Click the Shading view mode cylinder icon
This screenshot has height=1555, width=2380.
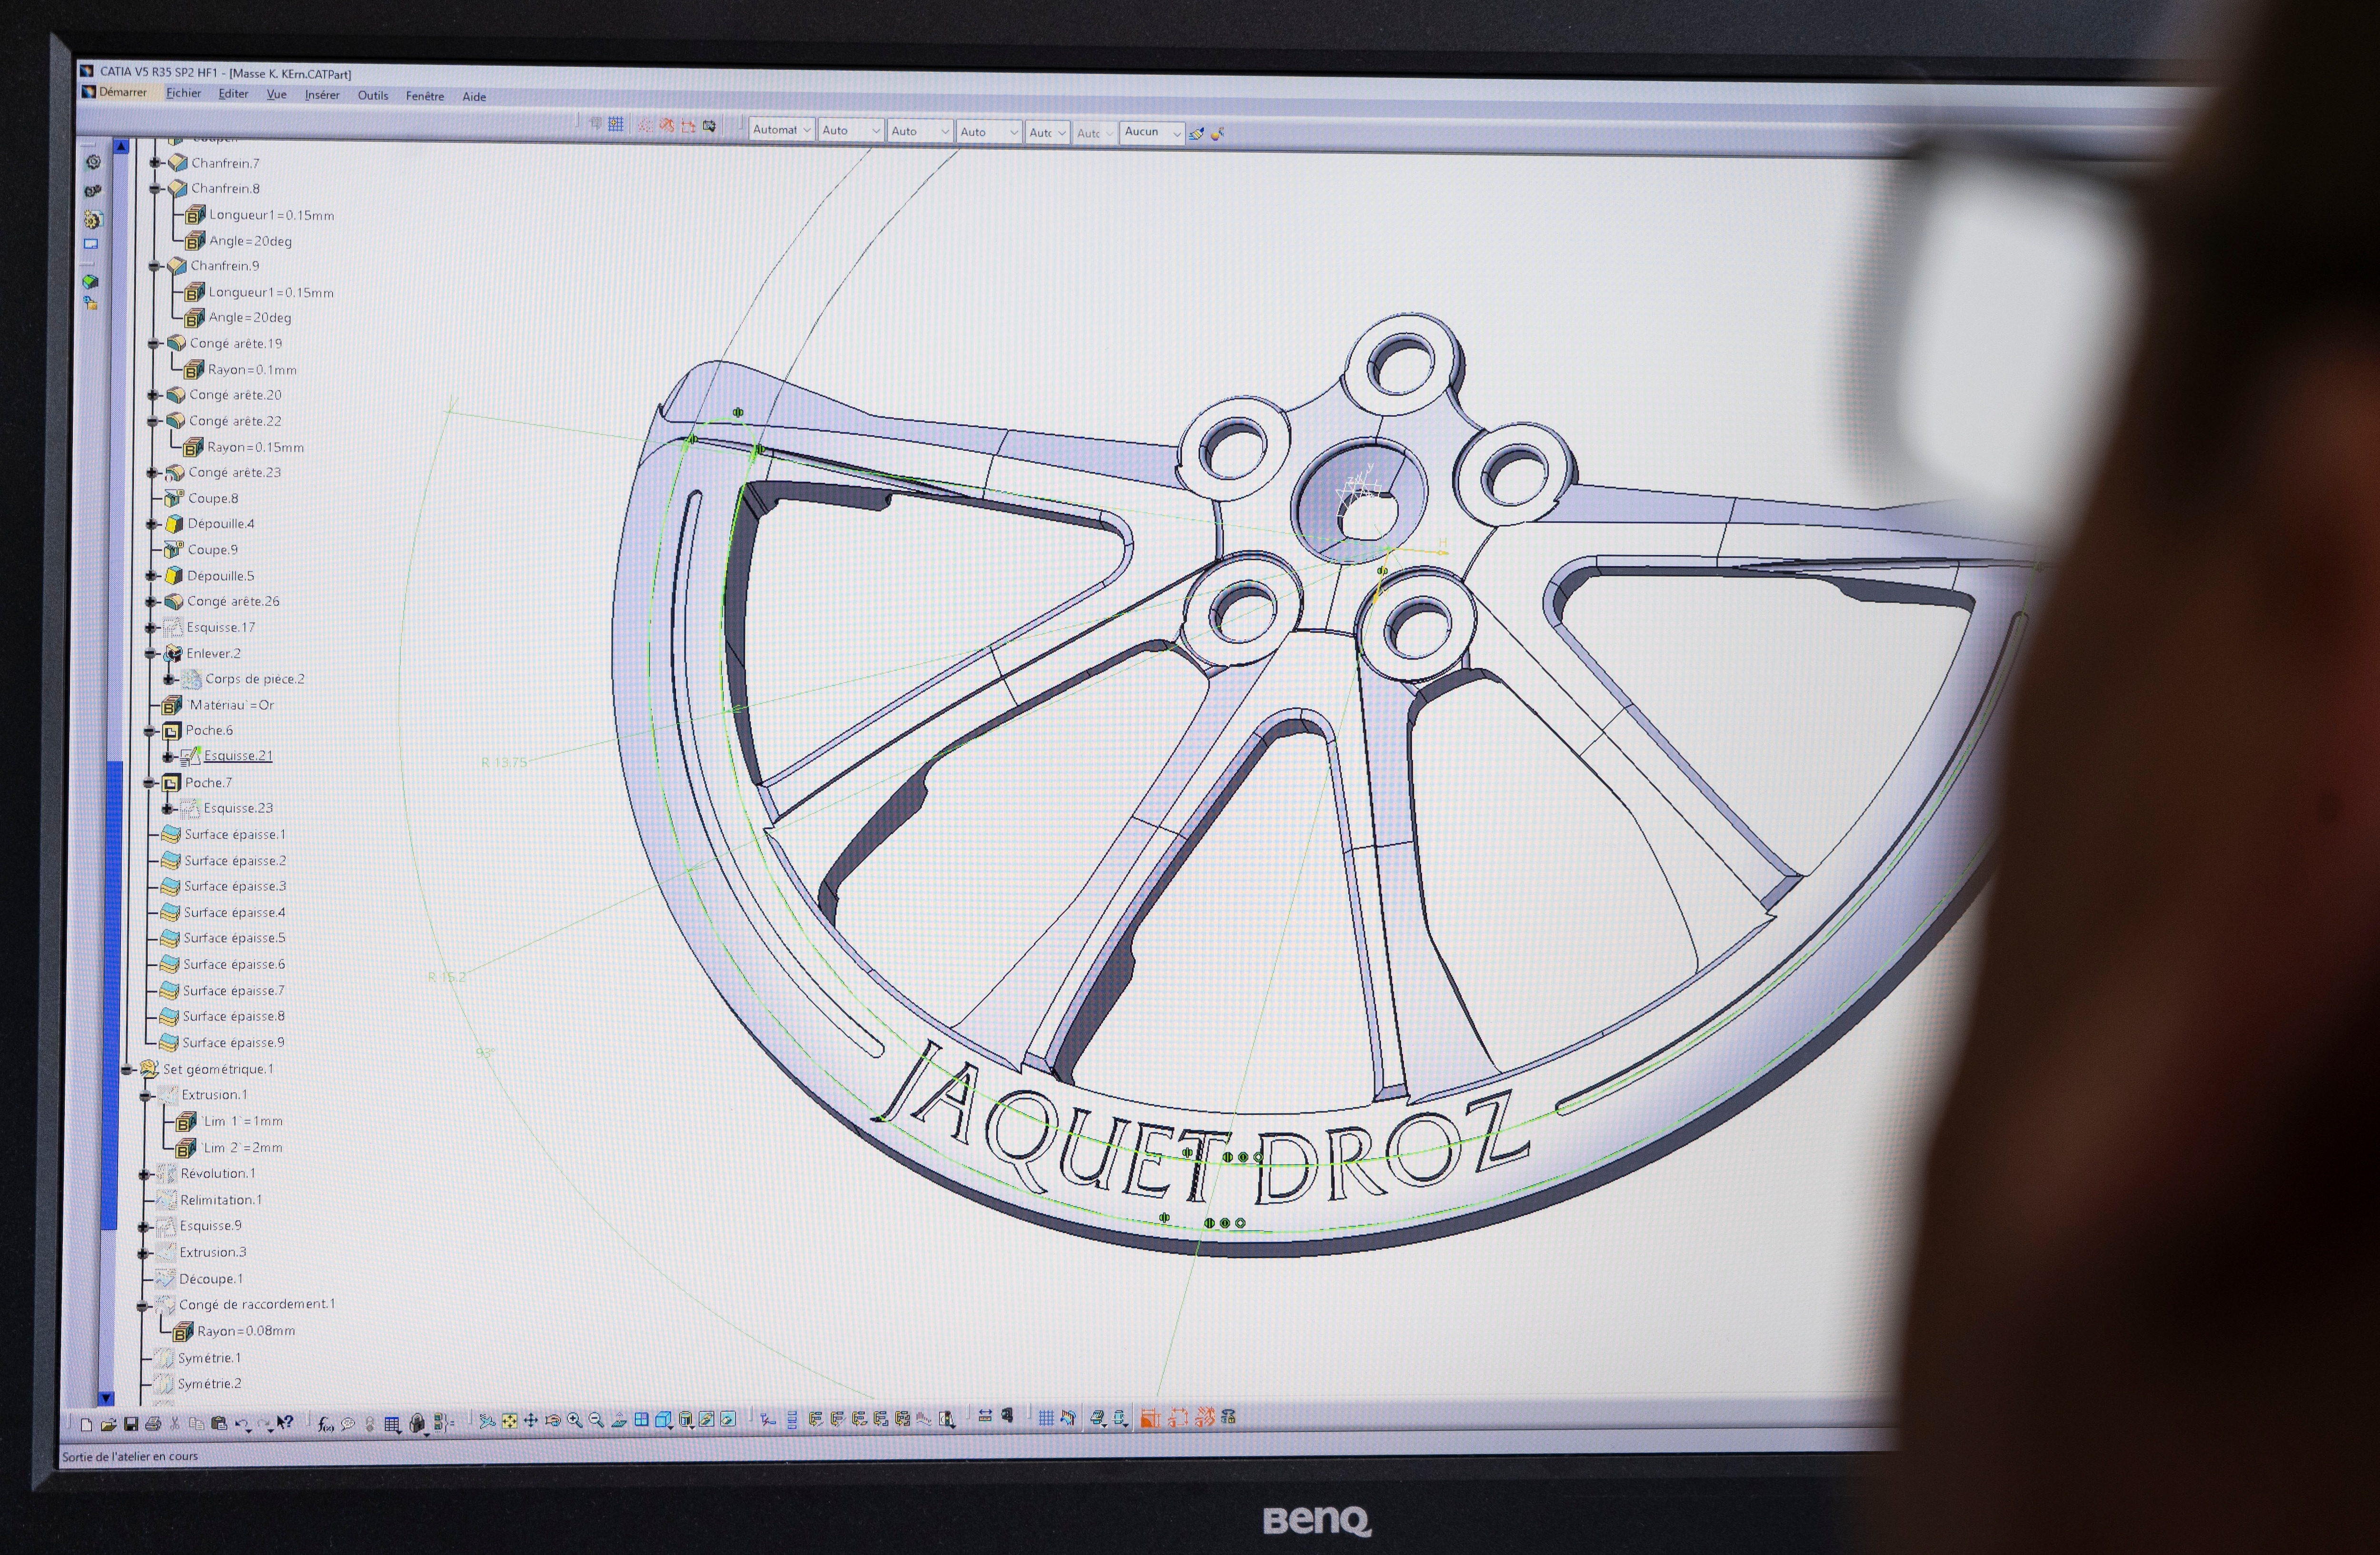point(686,1419)
